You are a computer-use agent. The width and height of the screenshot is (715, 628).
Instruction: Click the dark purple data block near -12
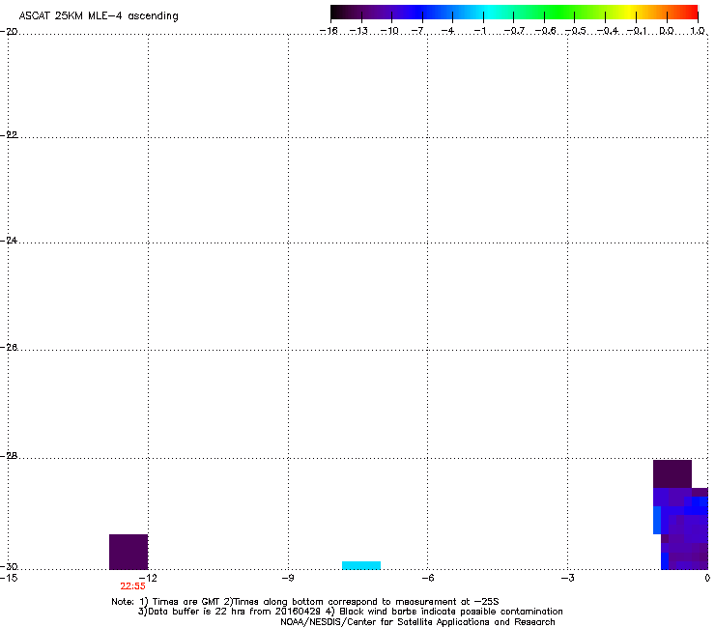[x=129, y=552]
